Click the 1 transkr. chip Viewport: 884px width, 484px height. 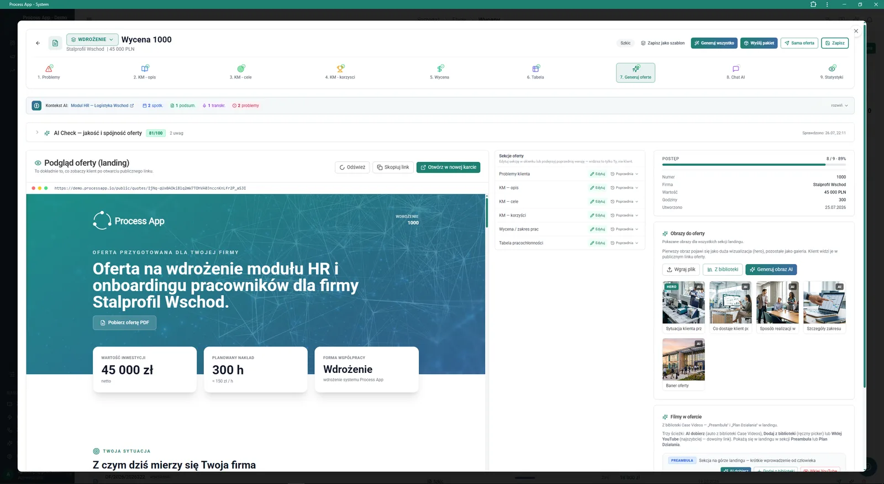pyautogui.click(x=214, y=106)
